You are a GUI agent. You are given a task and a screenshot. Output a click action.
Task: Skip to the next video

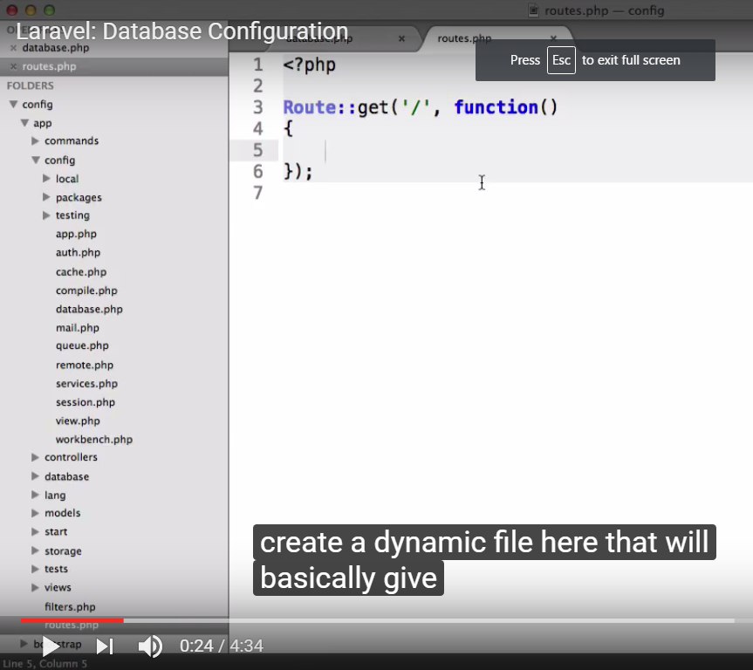[x=105, y=646]
